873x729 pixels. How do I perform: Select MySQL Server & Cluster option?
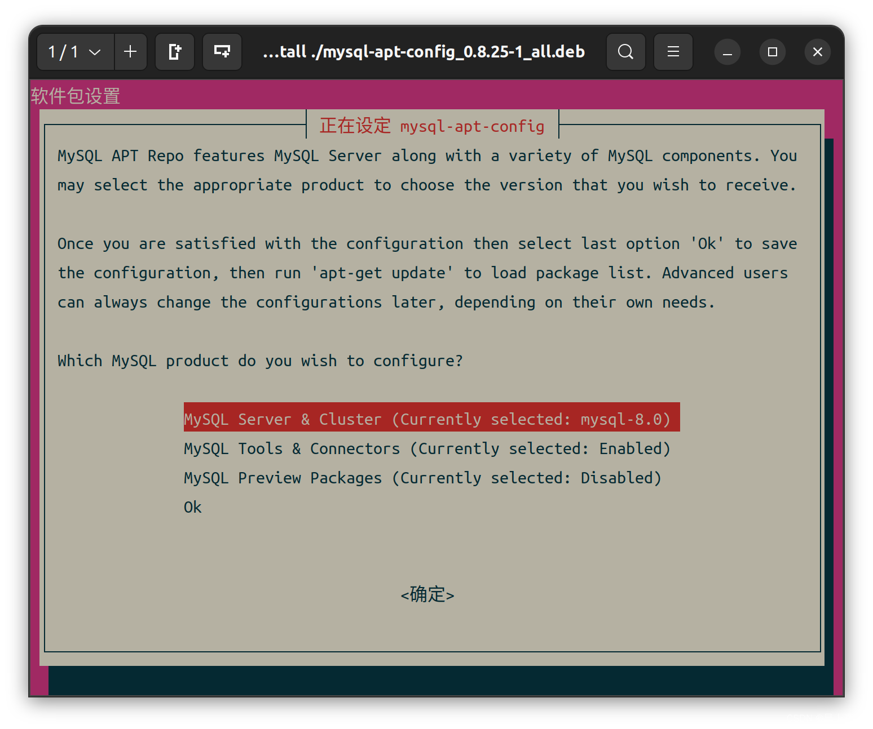(431, 417)
